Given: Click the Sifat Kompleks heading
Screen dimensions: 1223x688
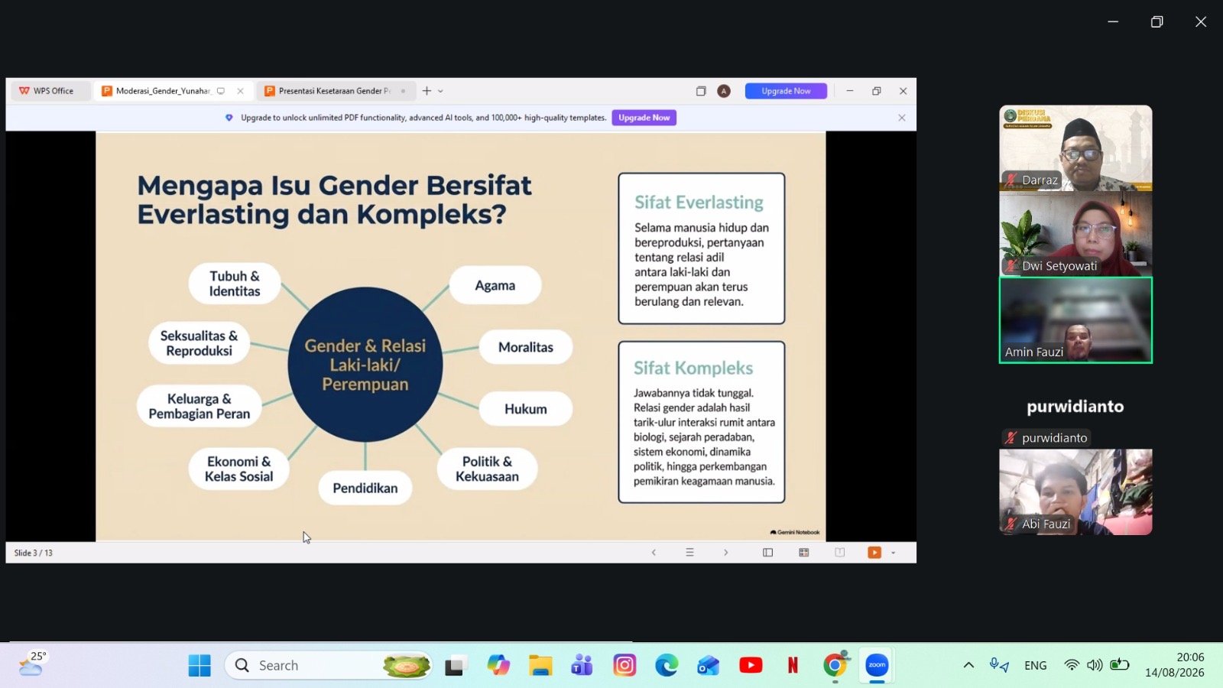Looking at the screenshot, I should (x=693, y=368).
